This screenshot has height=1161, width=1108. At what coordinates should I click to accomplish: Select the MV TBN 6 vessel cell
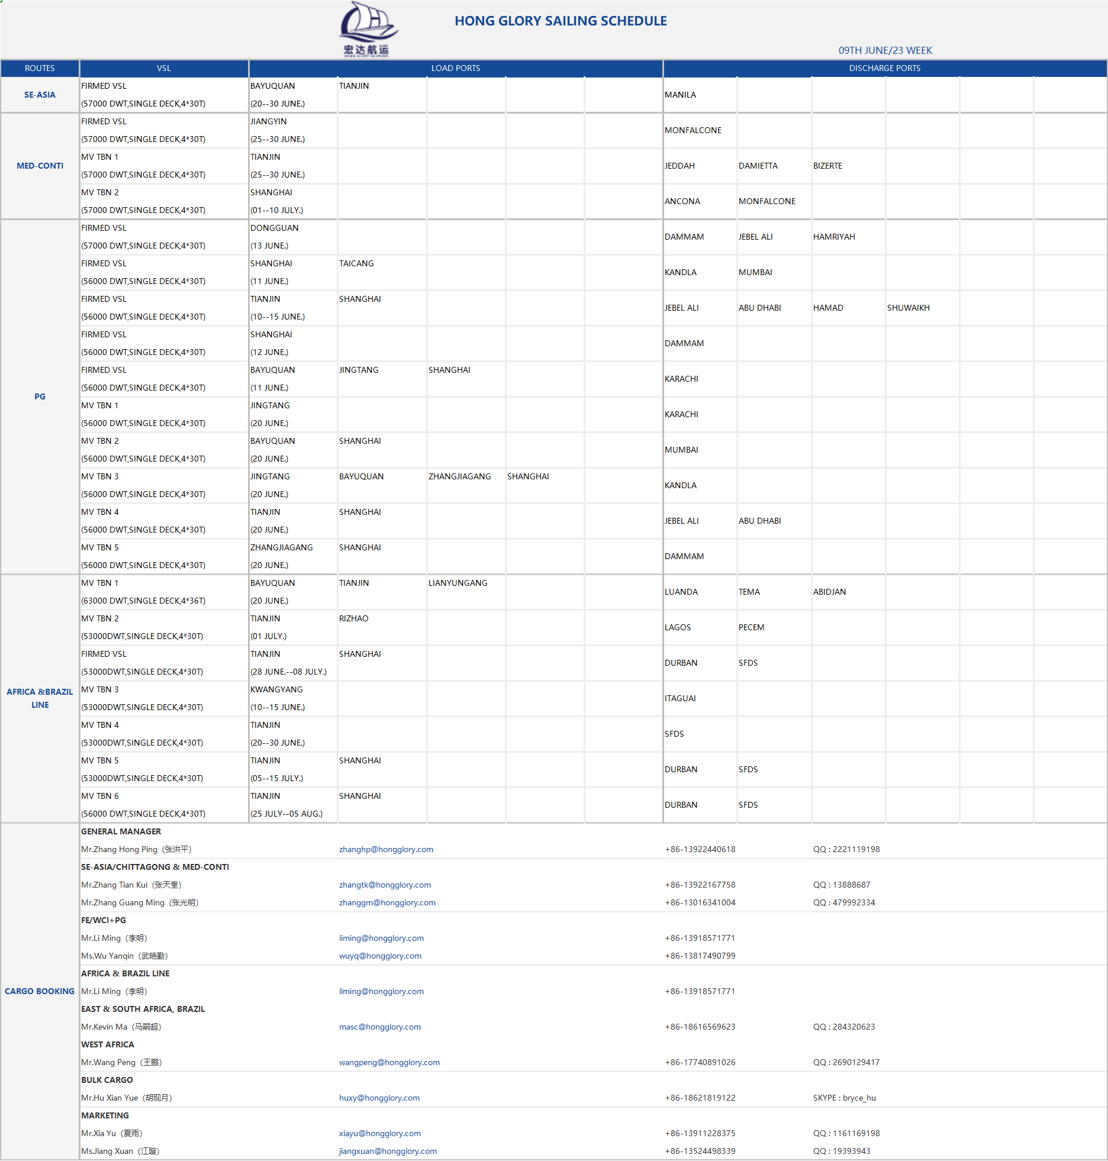pyautogui.click(x=164, y=796)
